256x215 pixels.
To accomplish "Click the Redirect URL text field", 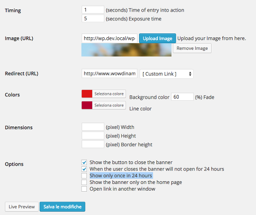I will click(x=110, y=74).
